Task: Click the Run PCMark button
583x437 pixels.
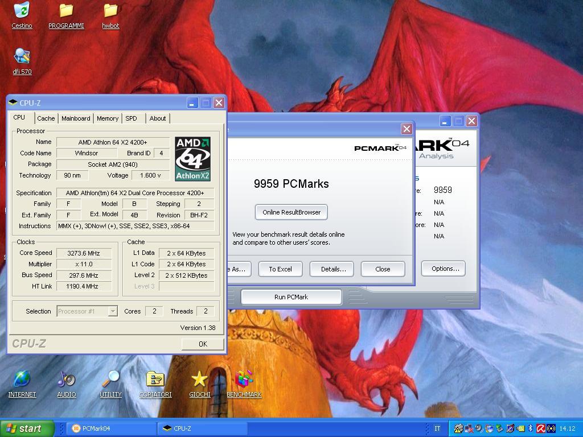Action: pyautogui.click(x=291, y=297)
